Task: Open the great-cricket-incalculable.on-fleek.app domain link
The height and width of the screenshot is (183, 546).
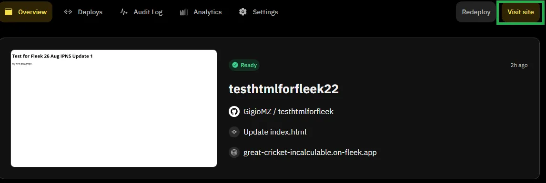Action: (x=310, y=152)
